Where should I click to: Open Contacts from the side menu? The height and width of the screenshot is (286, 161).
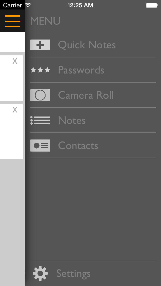click(x=78, y=146)
